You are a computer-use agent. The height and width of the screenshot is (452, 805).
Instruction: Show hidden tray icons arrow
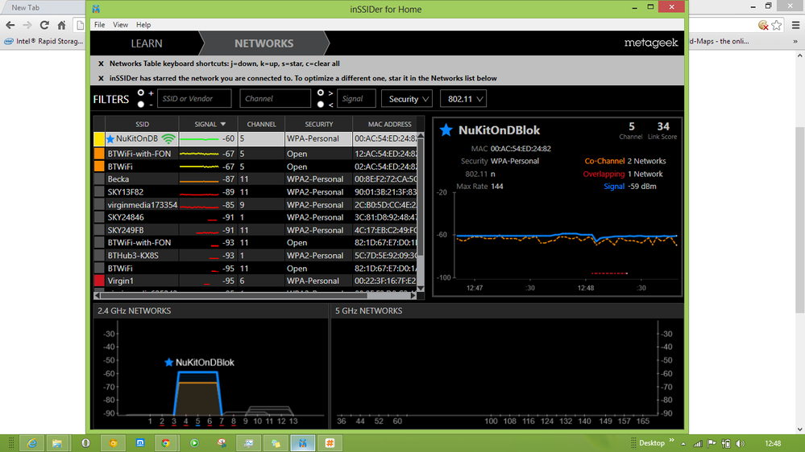point(683,444)
